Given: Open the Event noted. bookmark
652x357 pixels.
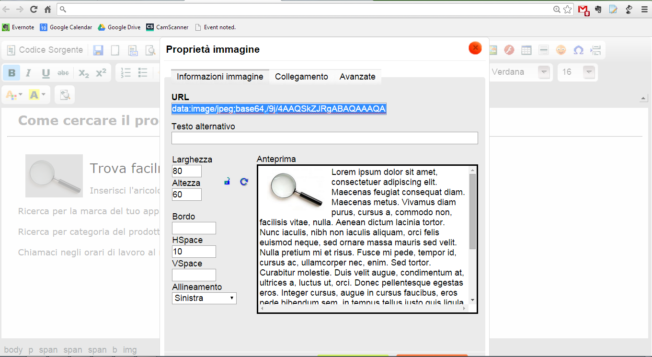Looking at the screenshot, I should pyautogui.click(x=215, y=27).
